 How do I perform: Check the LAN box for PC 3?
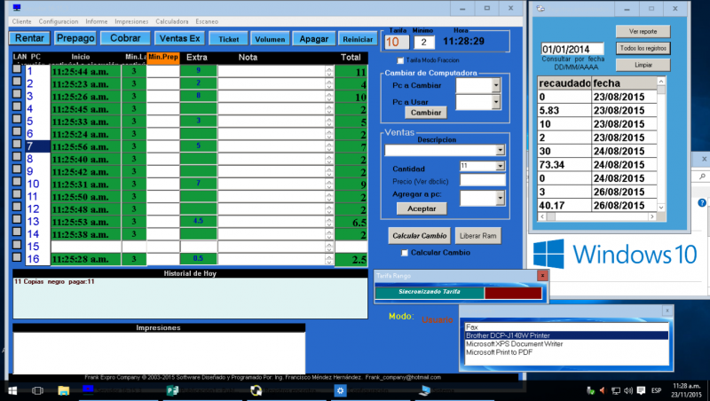point(17,94)
